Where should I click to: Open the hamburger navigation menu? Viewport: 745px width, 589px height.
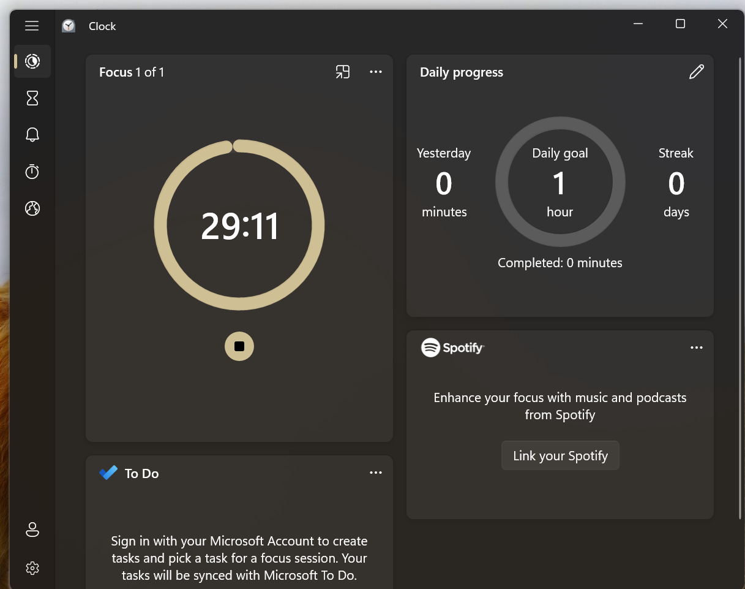(x=32, y=26)
